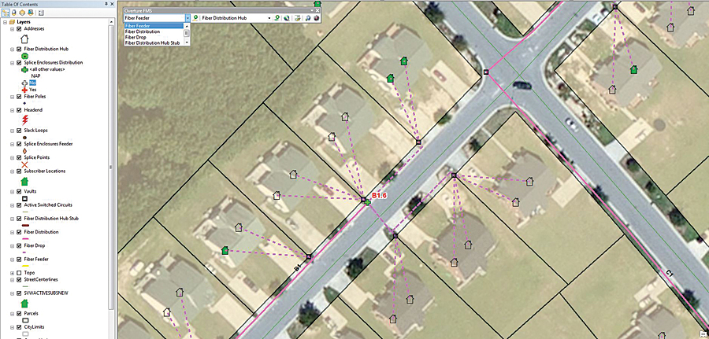
Task: Click the red plus Yes symbol
Action: coord(25,90)
